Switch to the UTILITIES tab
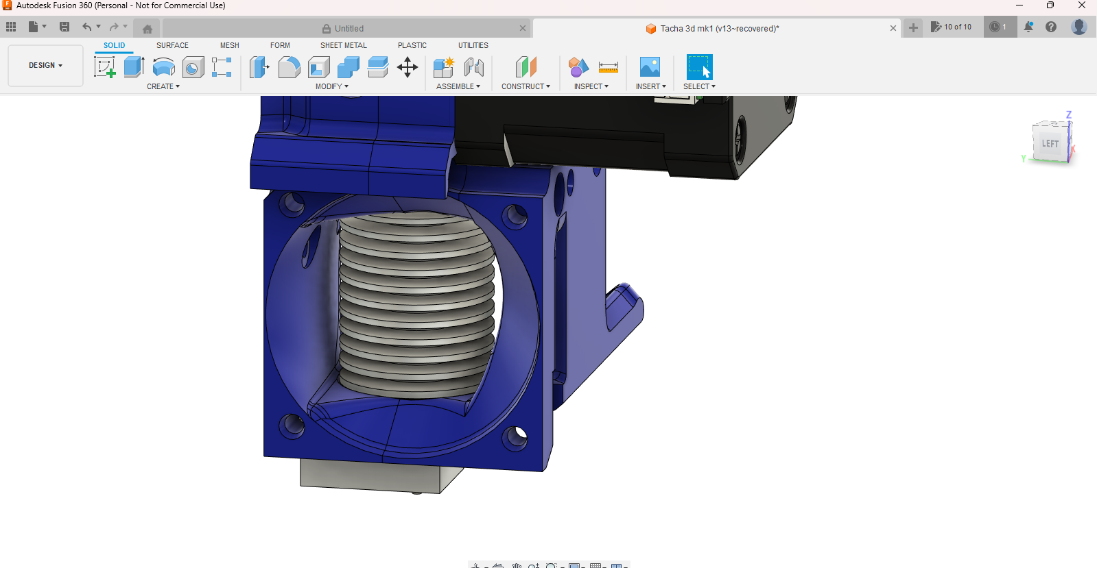This screenshot has width=1097, height=568. (x=473, y=45)
